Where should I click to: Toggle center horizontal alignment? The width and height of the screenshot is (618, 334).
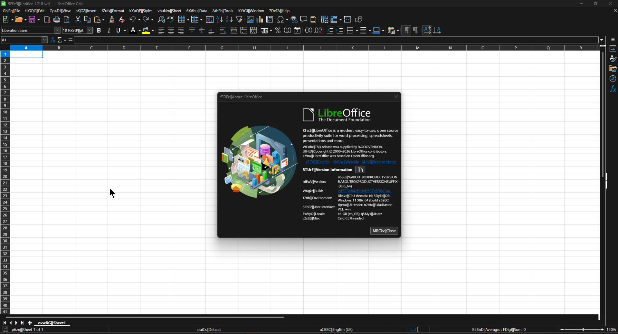(x=171, y=30)
